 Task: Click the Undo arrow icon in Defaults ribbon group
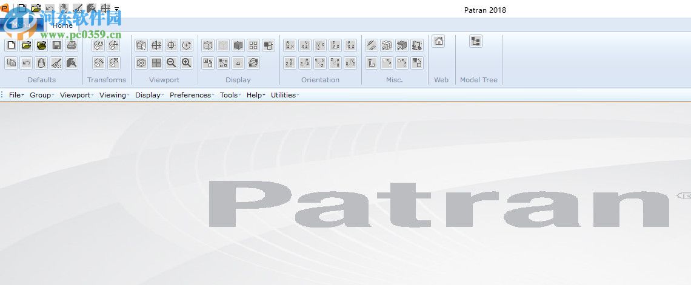27,63
